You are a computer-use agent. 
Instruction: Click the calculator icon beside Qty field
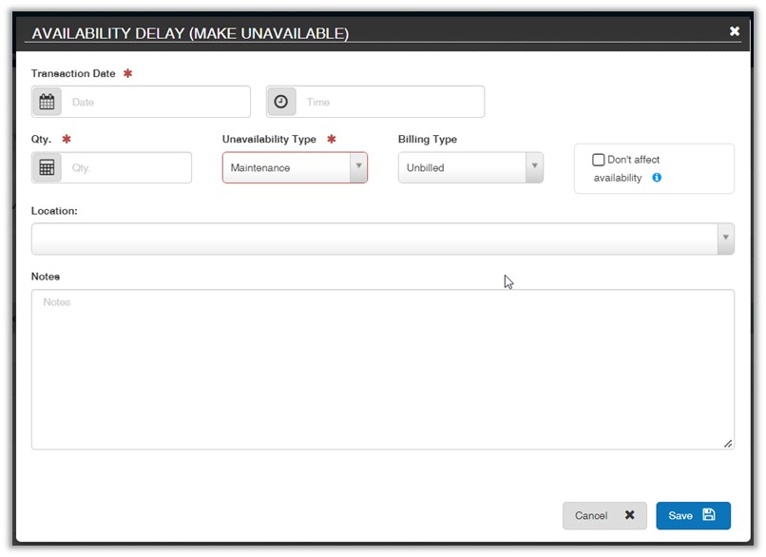[47, 167]
